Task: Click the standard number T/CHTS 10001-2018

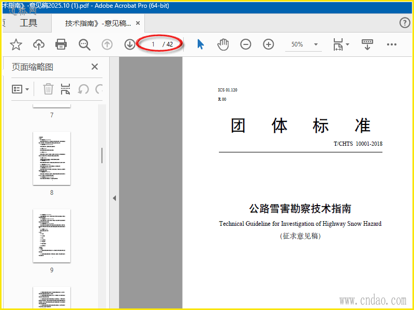Action: coord(358,144)
